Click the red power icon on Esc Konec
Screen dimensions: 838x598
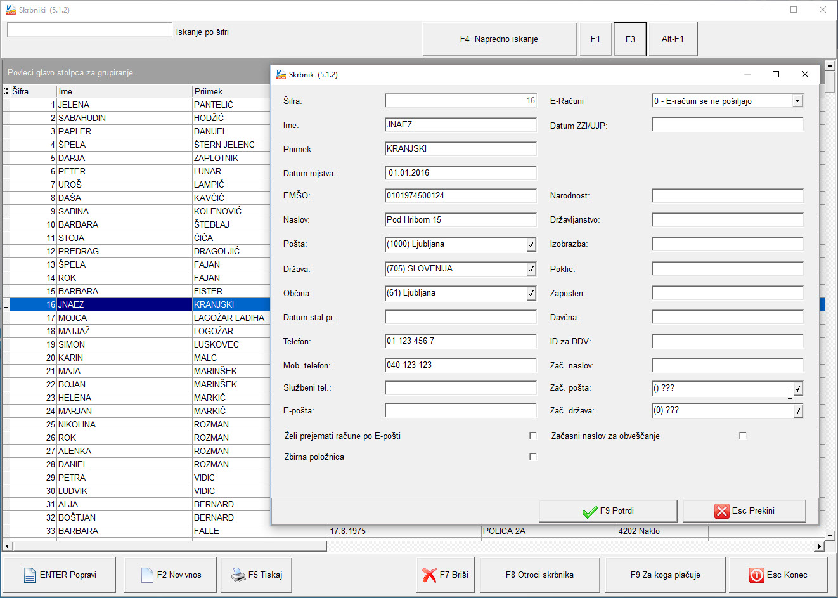(757, 575)
